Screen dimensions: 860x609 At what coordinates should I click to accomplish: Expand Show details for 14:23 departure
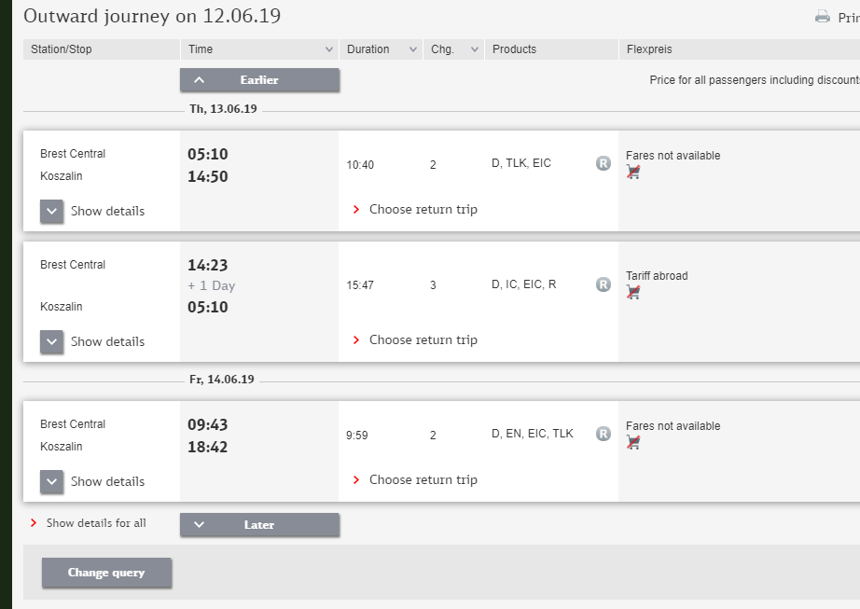click(51, 341)
